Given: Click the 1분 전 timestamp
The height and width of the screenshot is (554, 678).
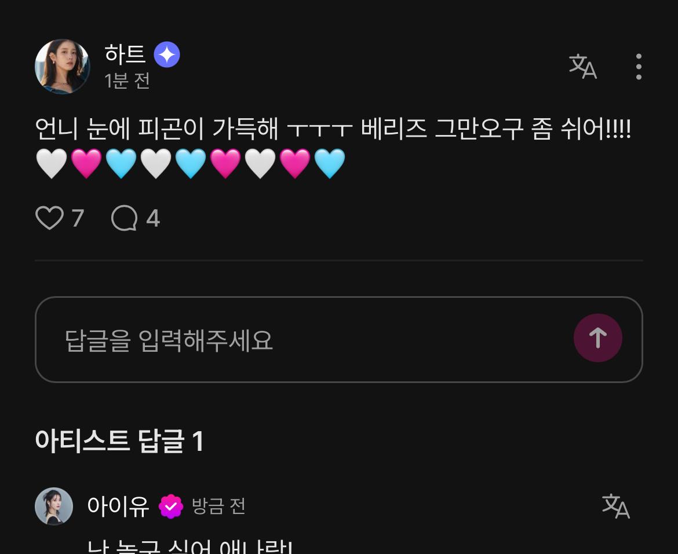Looking at the screenshot, I should [127, 81].
